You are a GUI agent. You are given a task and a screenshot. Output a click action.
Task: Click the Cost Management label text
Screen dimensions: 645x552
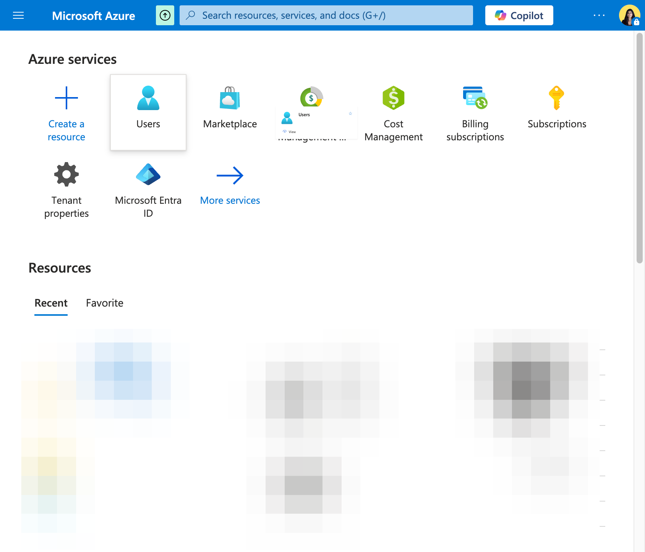(394, 130)
